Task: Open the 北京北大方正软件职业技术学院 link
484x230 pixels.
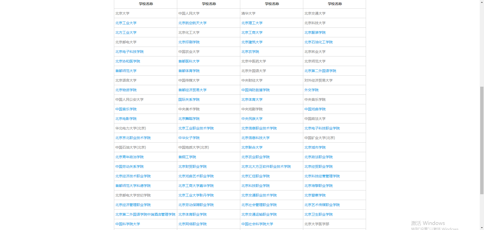Action: [266, 167]
